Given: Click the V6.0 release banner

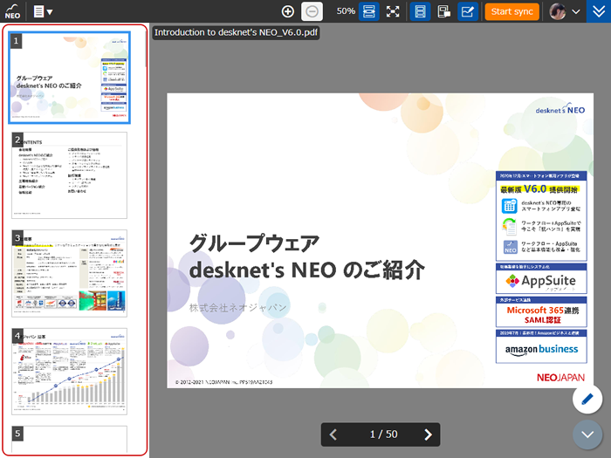Looking at the screenshot, I should 541,216.
